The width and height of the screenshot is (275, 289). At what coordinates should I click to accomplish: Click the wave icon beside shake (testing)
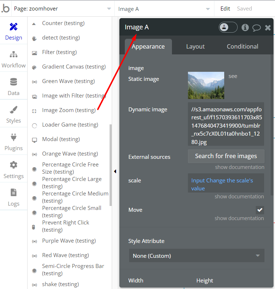34,285
